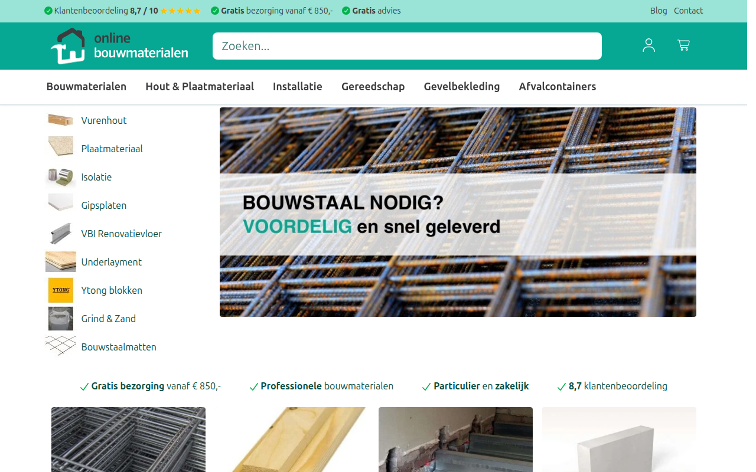Screen dimensions: 756x472
Task: Open the renovation floor product thumbnail
Action: [x=455, y=440]
